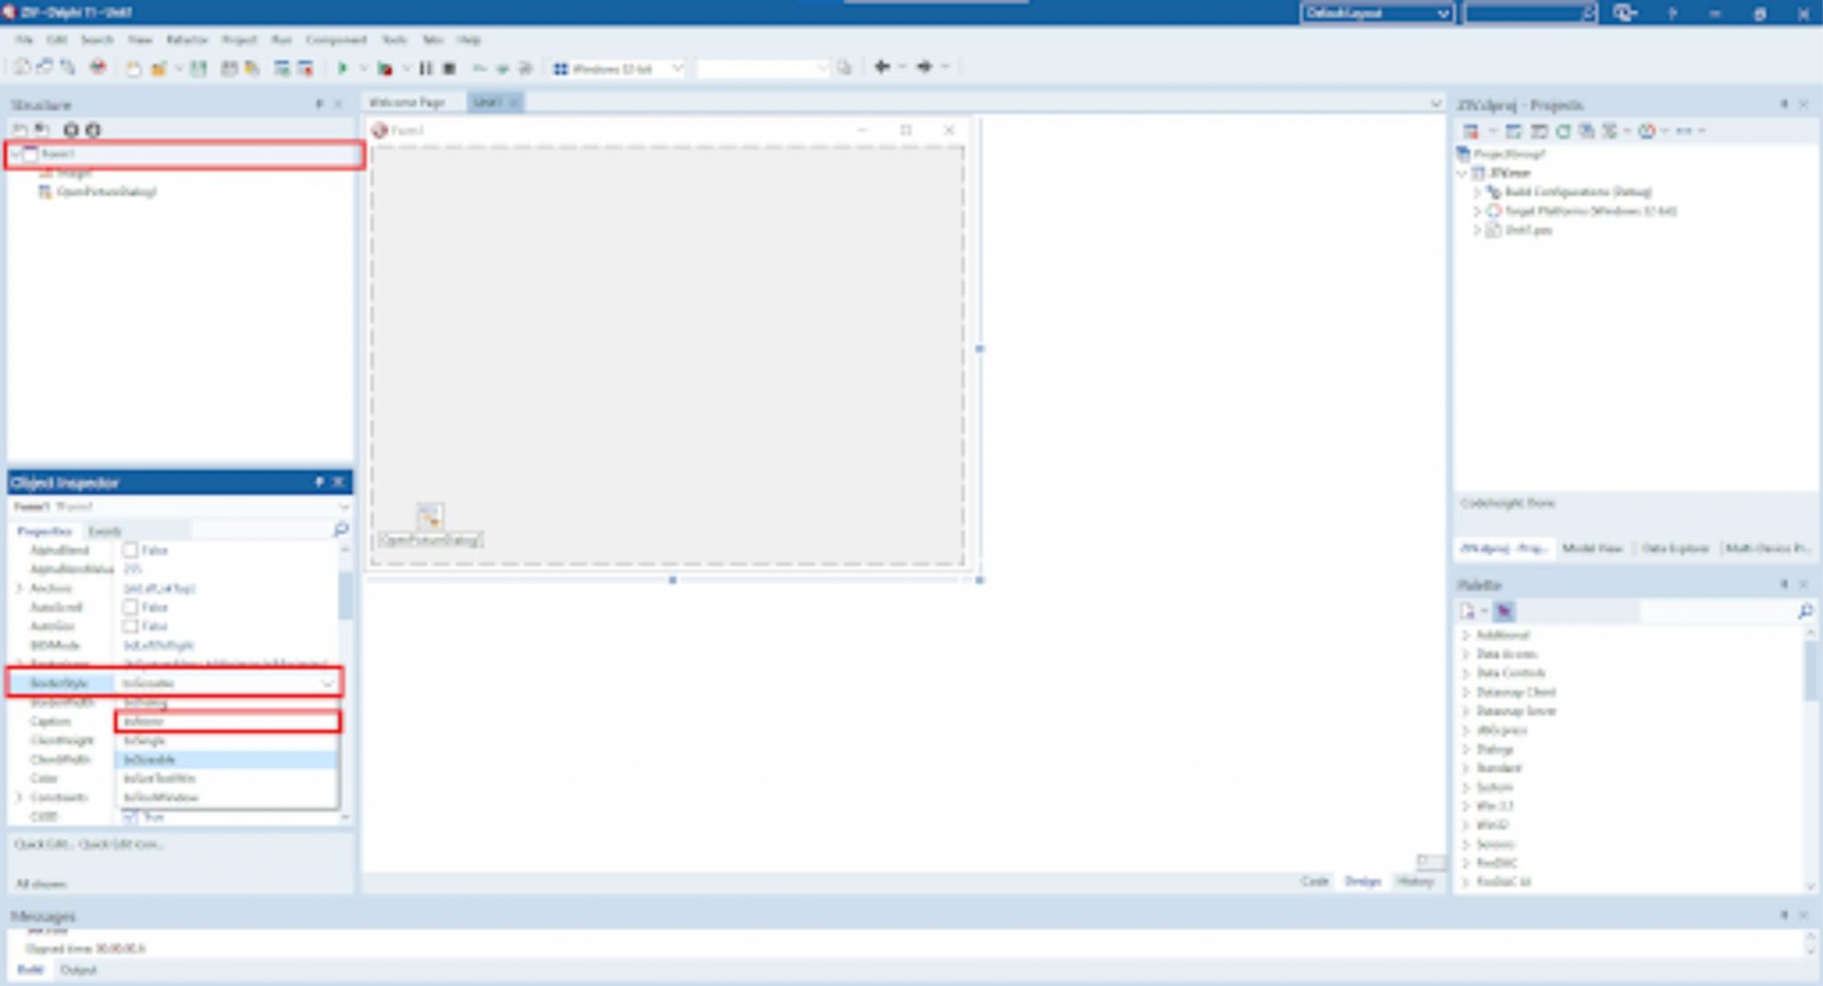
Task: Switch to the Code view button
Action: (x=1315, y=881)
